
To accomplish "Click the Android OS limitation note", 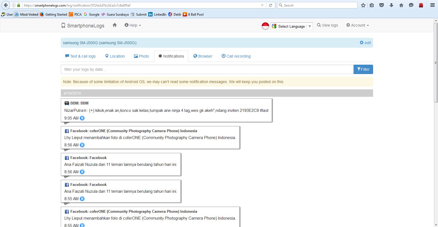I will pyautogui.click(x=217, y=82).
